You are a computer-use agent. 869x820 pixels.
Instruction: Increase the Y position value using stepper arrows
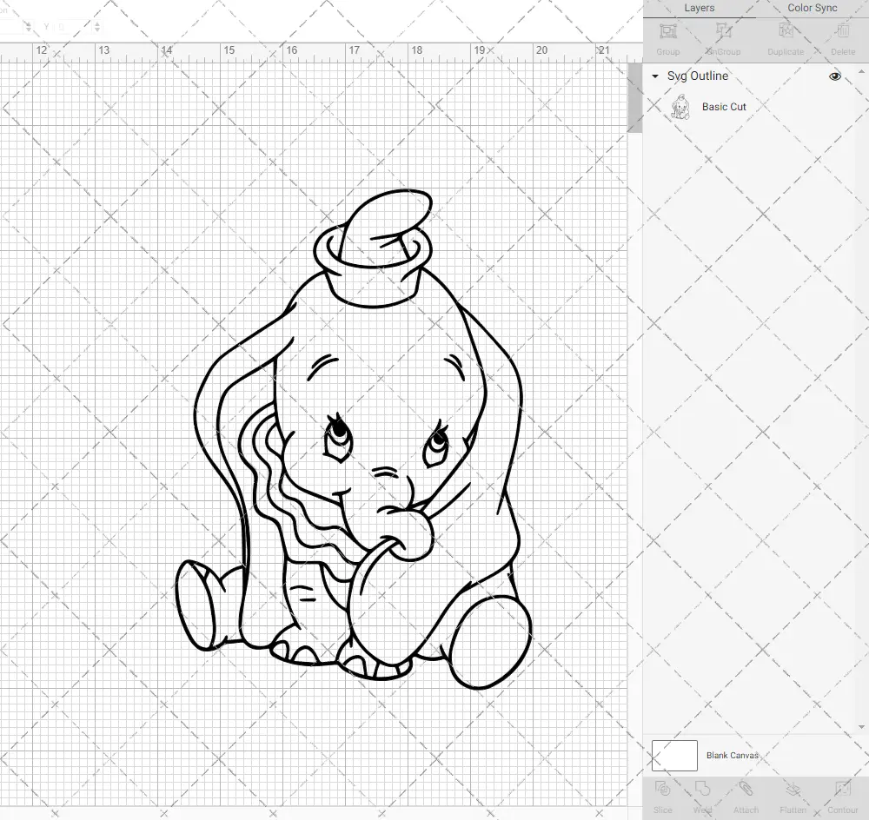pyautogui.click(x=97, y=24)
